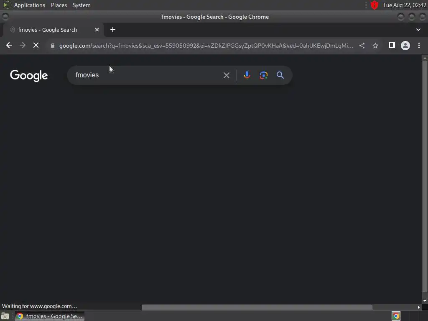Start voice search with microphone

point(247,75)
